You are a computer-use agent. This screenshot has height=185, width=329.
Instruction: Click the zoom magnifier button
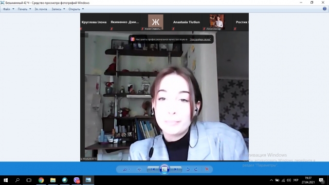coord(126,169)
